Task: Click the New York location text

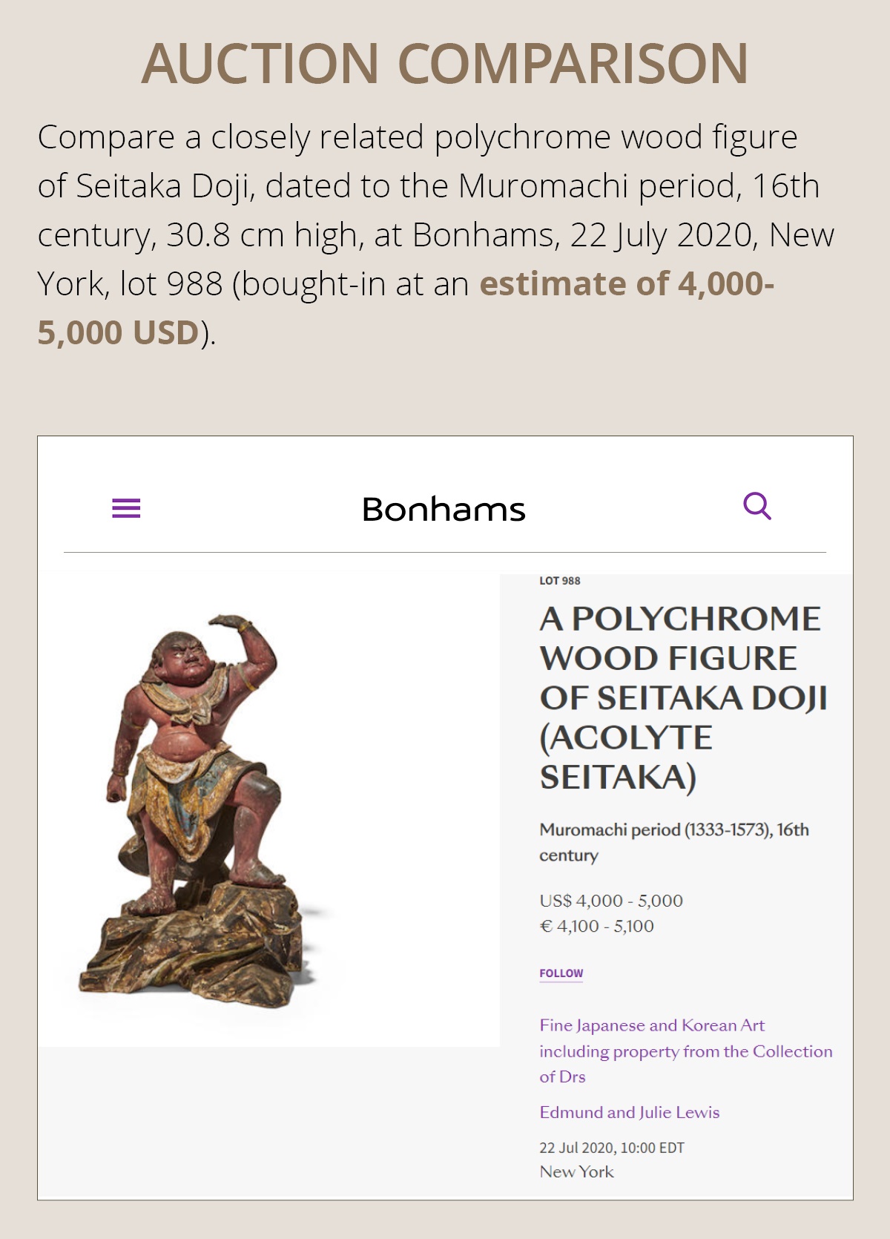Action: point(576,1171)
